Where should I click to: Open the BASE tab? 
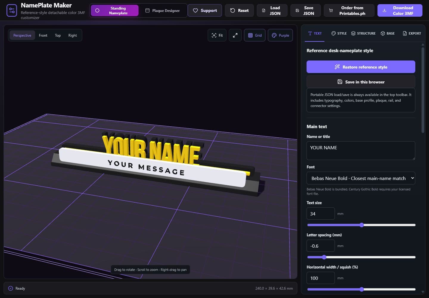coord(388,33)
